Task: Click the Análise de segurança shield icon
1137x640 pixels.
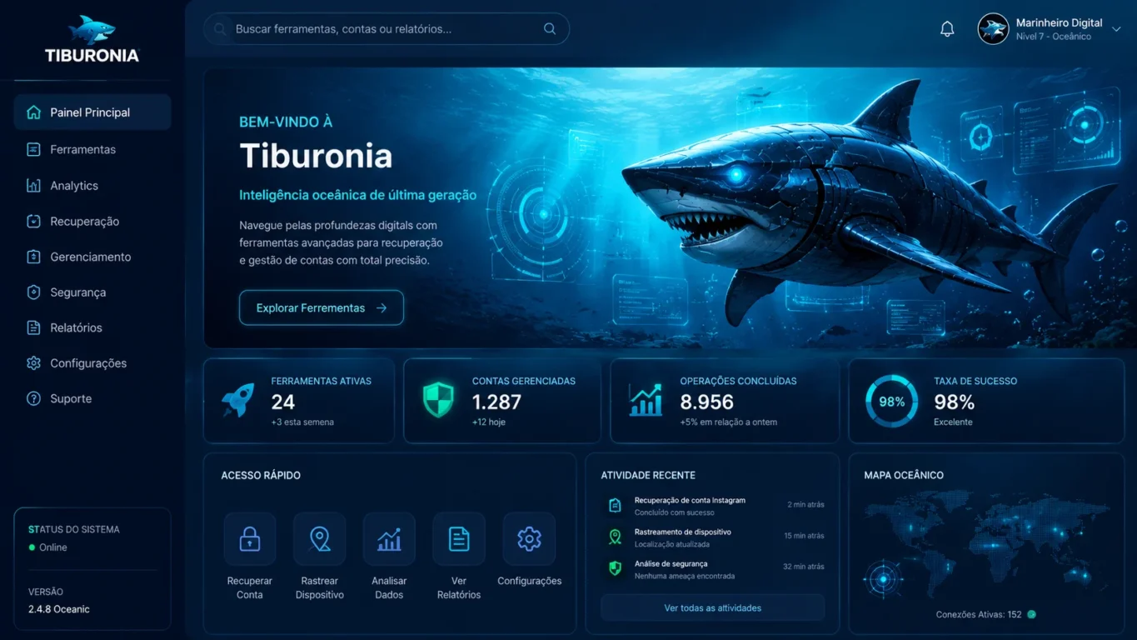Action: (x=615, y=568)
